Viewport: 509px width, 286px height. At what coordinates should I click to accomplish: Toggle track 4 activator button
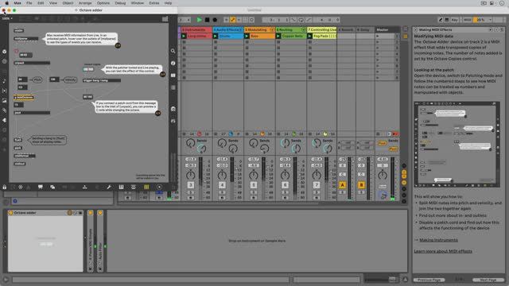223,185
